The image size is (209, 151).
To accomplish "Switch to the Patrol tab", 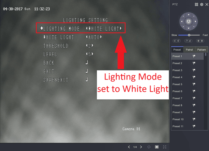I will [189, 50].
